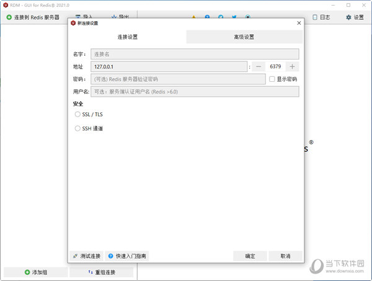Screen dimensions: 372x281
Task: Switch to 高级设置 tab
Action: pos(244,37)
